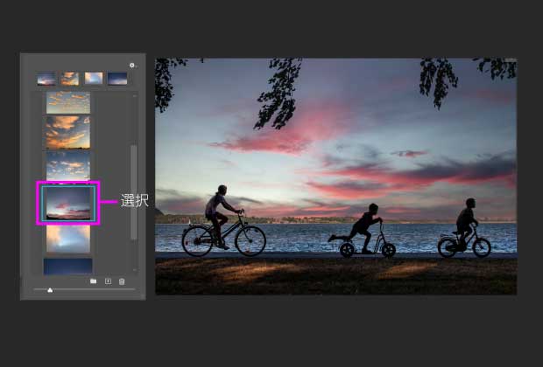Select fourth recent thumbnail with dark blue sky

coord(117,79)
